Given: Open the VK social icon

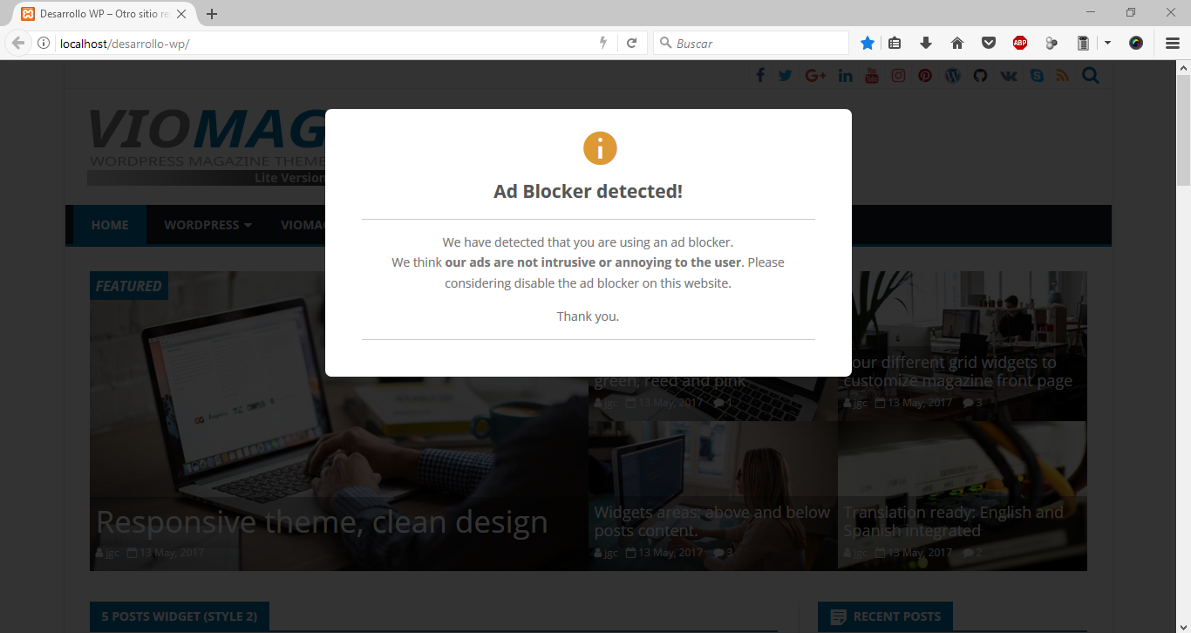Looking at the screenshot, I should [x=1009, y=76].
